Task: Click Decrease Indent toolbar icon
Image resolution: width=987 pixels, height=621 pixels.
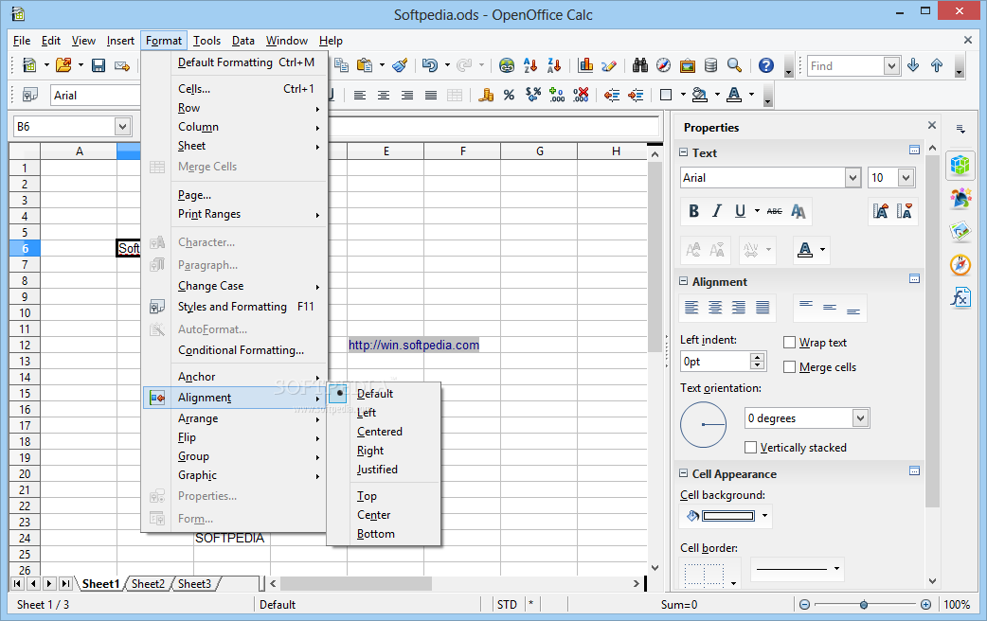Action: [x=612, y=95]
